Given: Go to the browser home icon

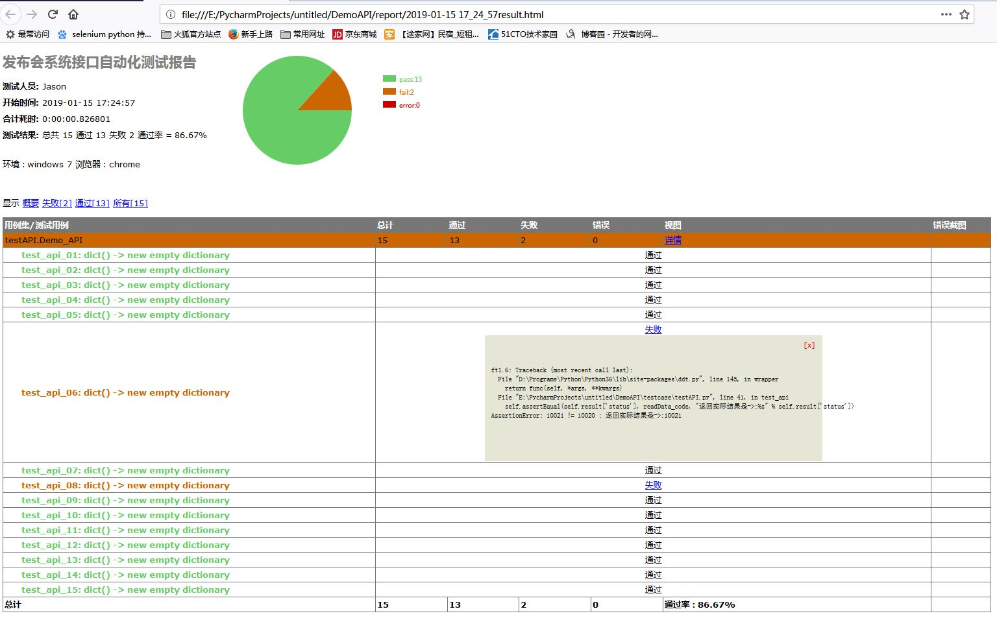Looking at the screenshot, I should 73,14.
